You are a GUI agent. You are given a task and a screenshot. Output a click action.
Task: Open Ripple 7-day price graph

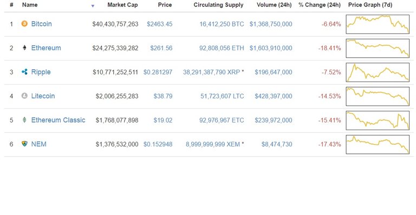point(378,72)
